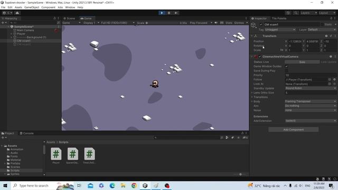Open the File menu
Image resolution: width=338 pixels, height=190 pixels.
(3, 7)
